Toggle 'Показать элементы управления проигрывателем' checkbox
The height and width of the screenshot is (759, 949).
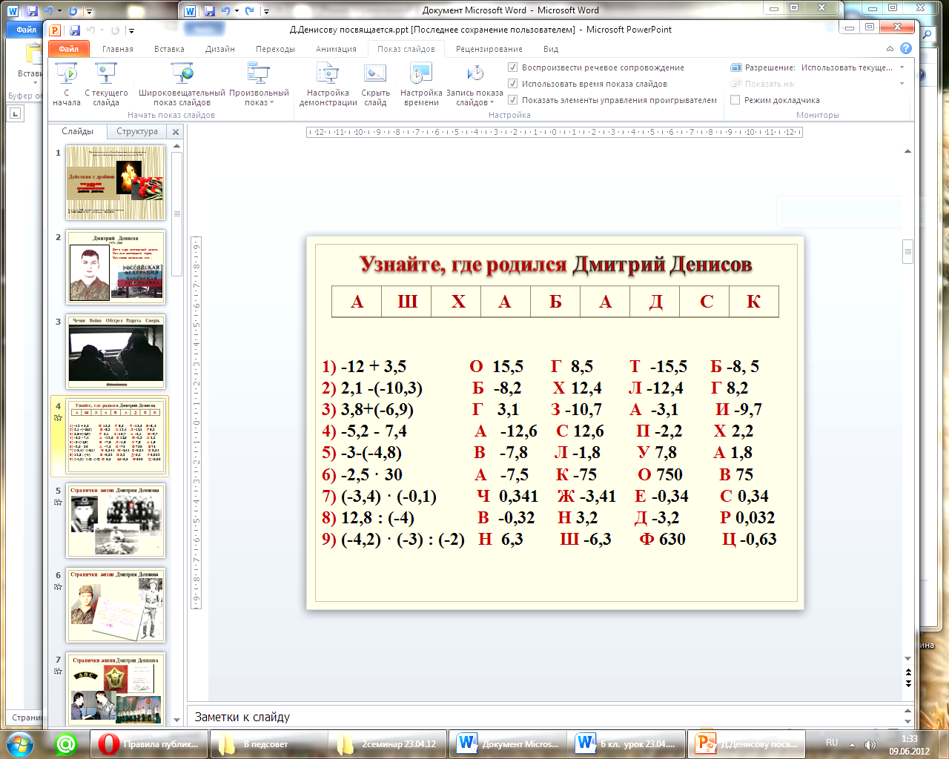512,100
